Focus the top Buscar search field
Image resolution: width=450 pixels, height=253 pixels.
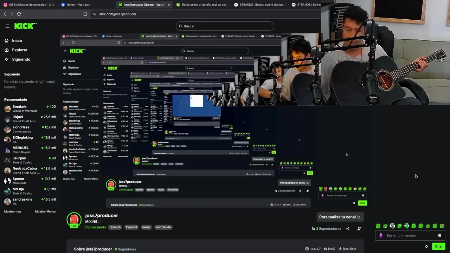[x=225, y=26]
